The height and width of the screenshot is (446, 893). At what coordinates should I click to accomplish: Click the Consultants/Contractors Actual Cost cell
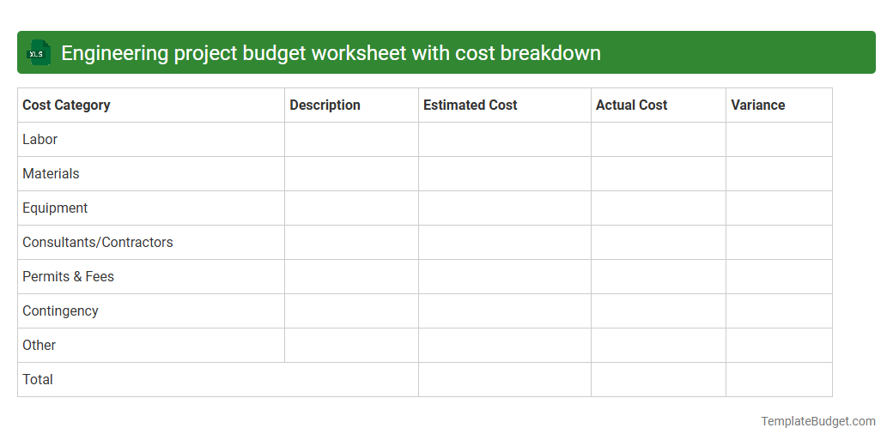tap(659, 243)
